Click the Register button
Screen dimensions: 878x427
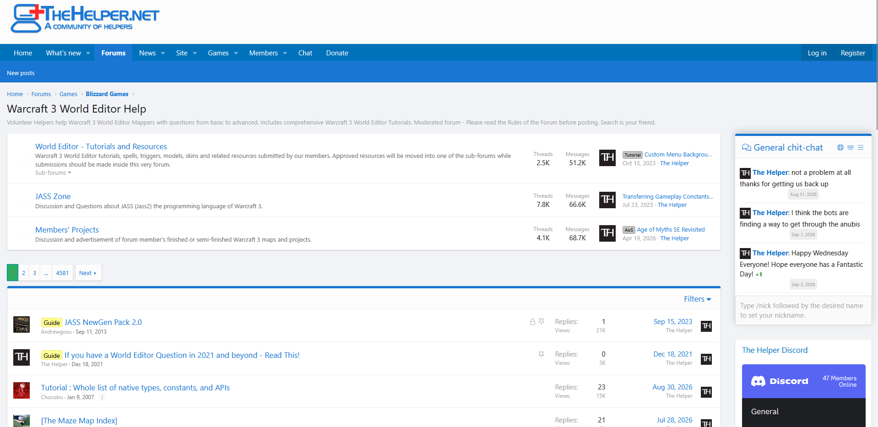853,53
